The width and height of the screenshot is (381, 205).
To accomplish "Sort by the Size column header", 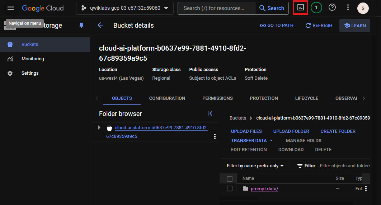I will click(340, 178).
